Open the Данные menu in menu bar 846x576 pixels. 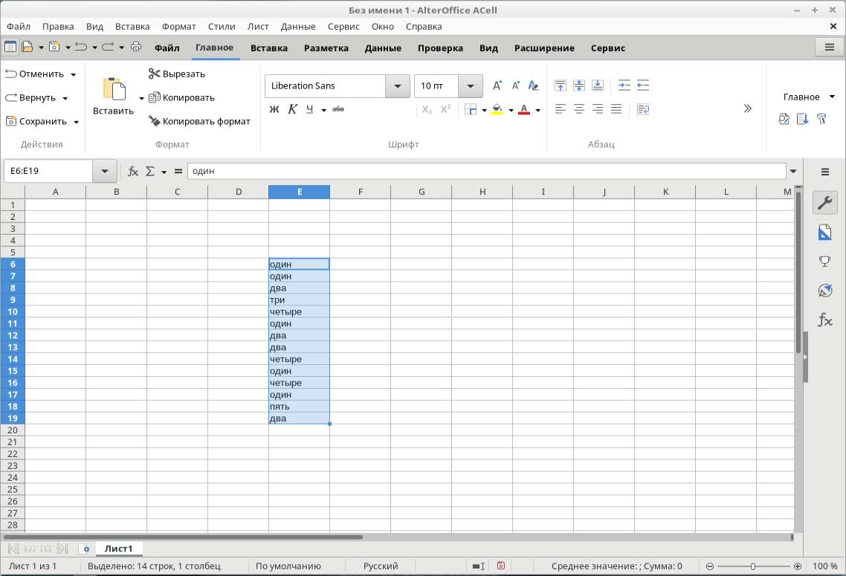tap(298, 27)
